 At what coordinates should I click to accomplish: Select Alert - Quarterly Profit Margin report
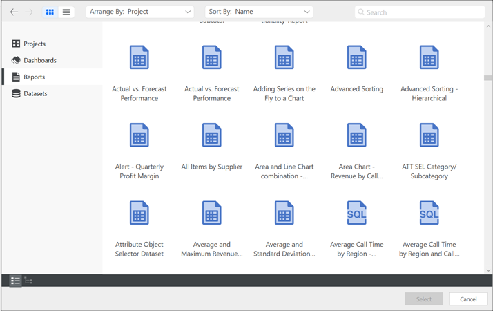139,136
